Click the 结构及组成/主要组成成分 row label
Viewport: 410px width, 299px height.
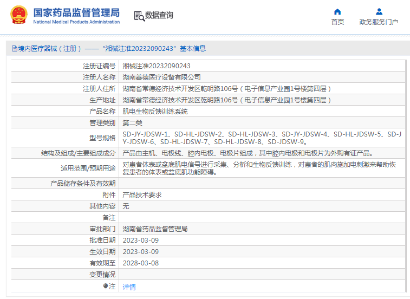coord(78,153)
